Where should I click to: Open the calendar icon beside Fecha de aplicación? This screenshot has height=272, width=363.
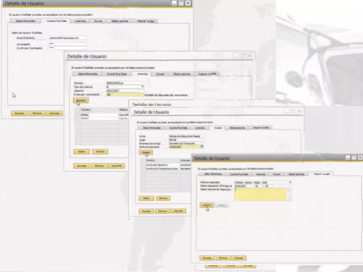[202, 147]
